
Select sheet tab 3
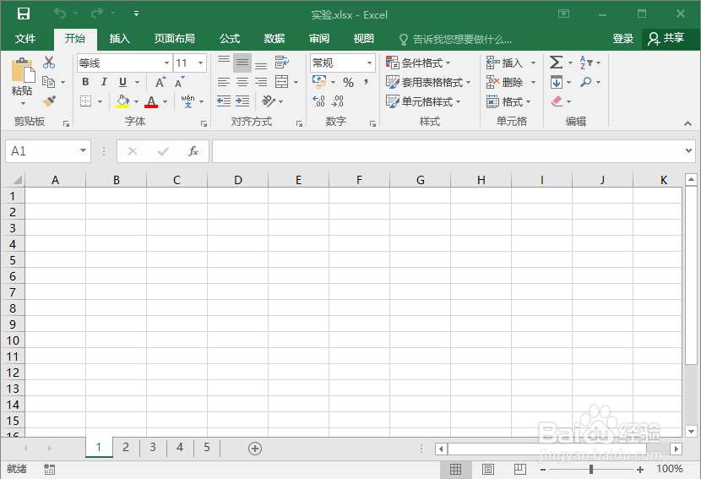(153, 447)
